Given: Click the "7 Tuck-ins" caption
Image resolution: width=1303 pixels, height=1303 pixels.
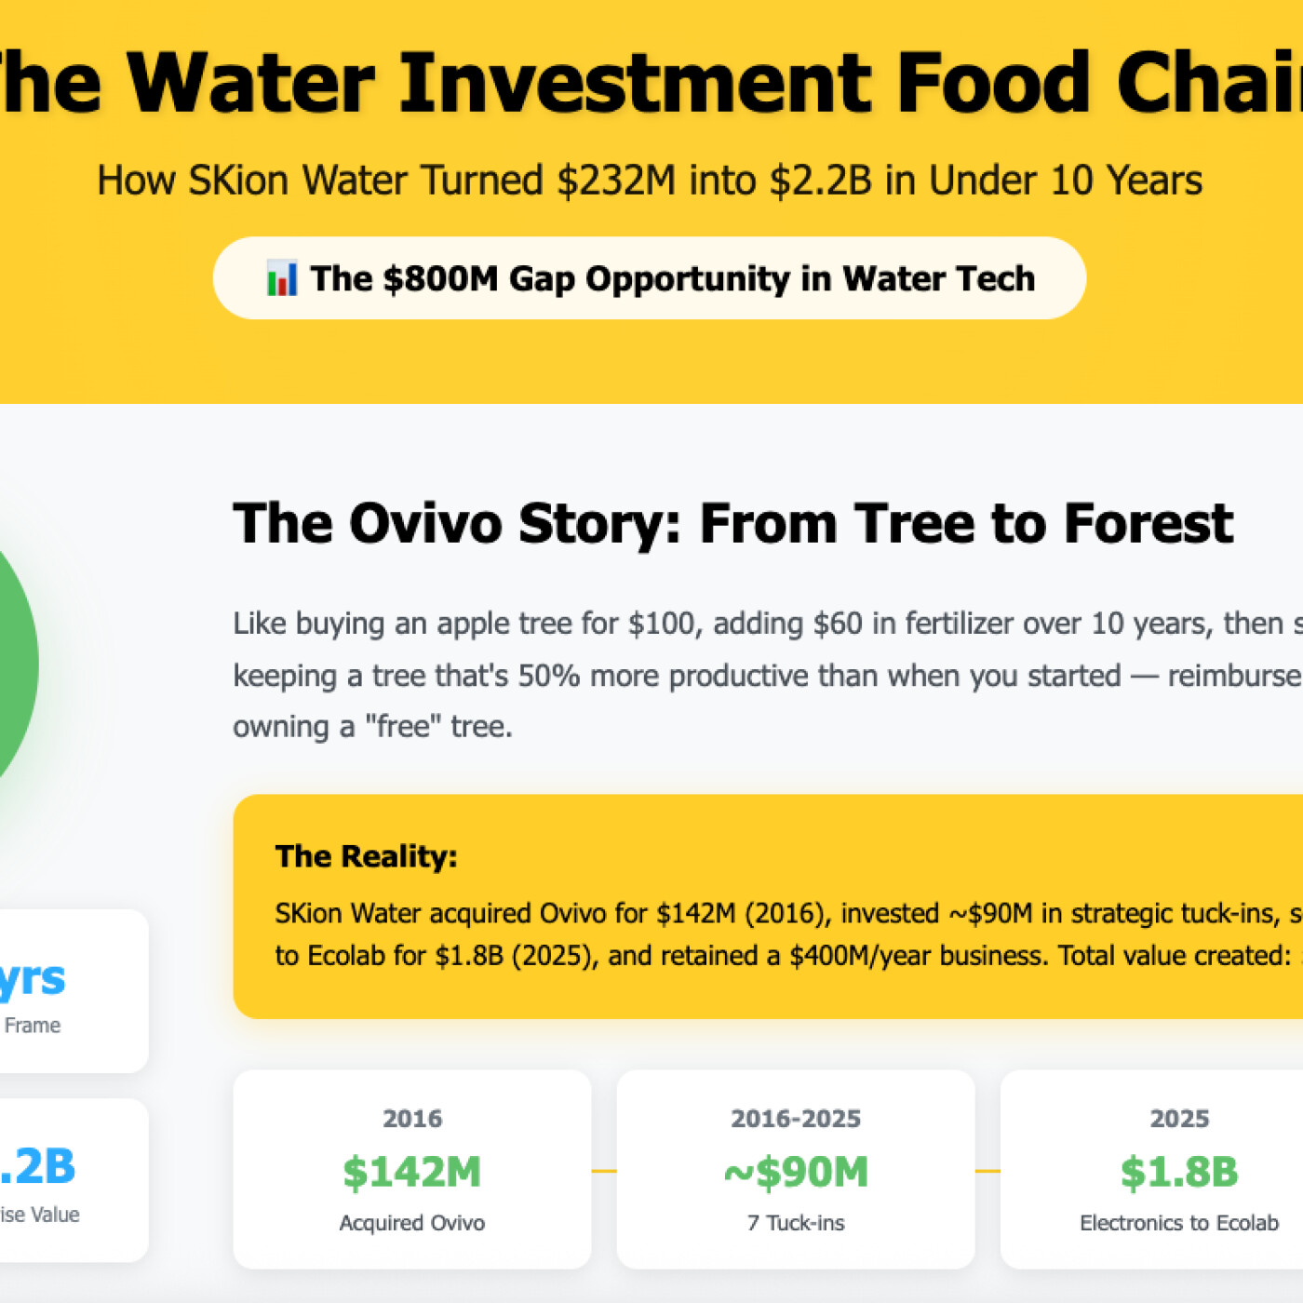Looking at the screenshot, I should [x=796, y=1223].
